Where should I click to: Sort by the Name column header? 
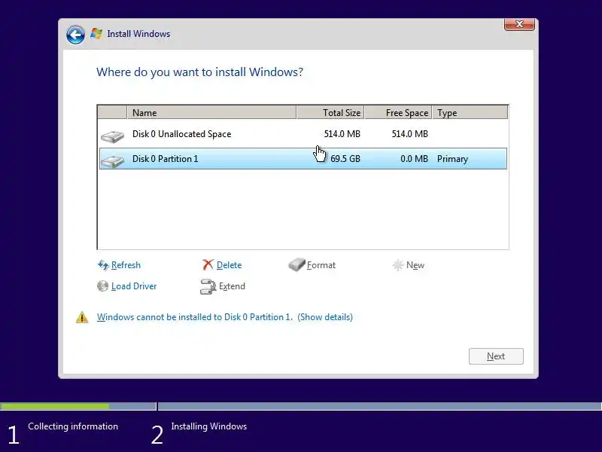pos(211,112)
